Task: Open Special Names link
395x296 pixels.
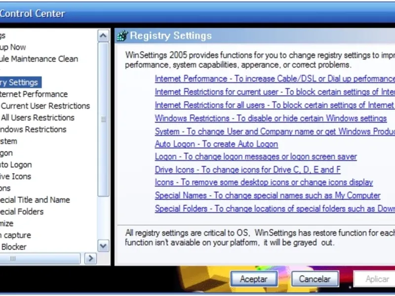Action: click(268, 195)
